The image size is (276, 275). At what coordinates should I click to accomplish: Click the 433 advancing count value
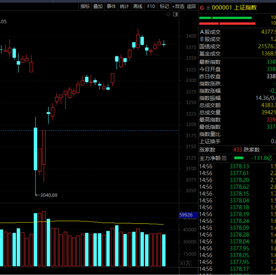click(238, 150)
